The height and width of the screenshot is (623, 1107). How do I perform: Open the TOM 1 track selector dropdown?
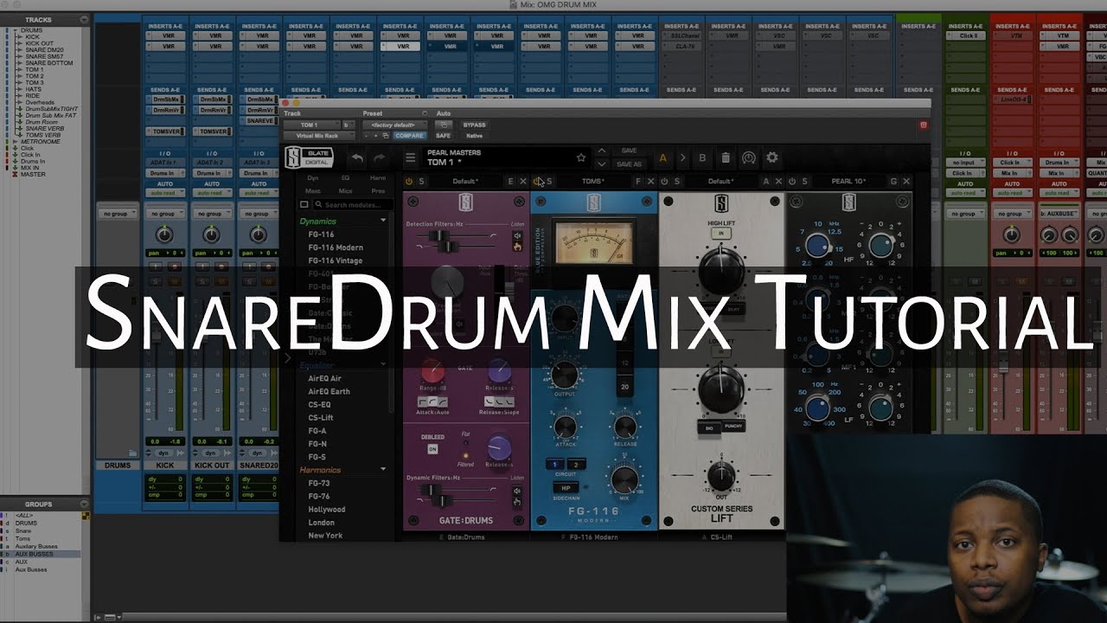[311, 125]
